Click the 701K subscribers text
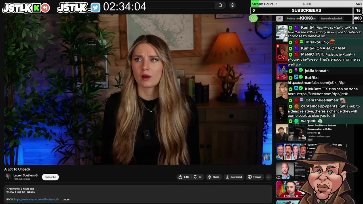Image resolution: width=363 pixels, height=204 pixels. [22, 179]
